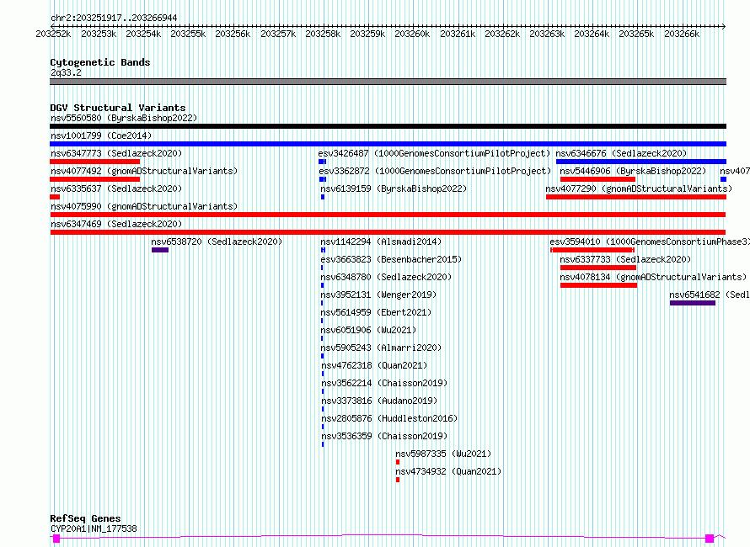
Task: Click the red bar under nsv4077492
Action: pos(94,179)
